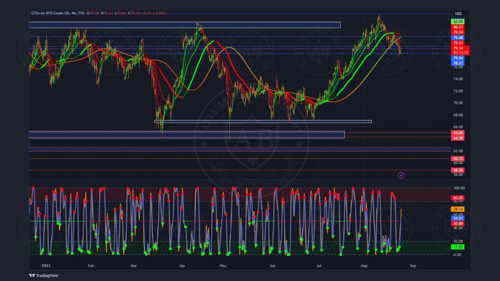Image resolution: width=500 pixels, height=281 pixels.
Task: Click the blue 54.51 oscillator label
Action: click(x=458, y=218)
